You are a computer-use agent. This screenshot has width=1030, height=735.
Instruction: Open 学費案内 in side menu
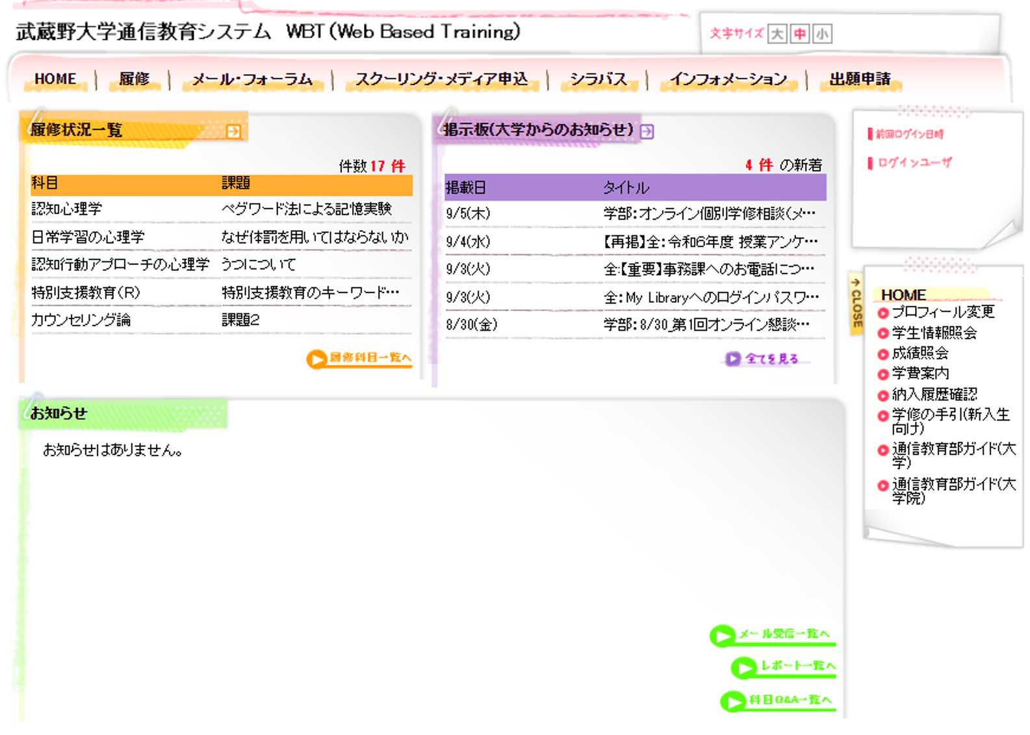tap(920, 374)
